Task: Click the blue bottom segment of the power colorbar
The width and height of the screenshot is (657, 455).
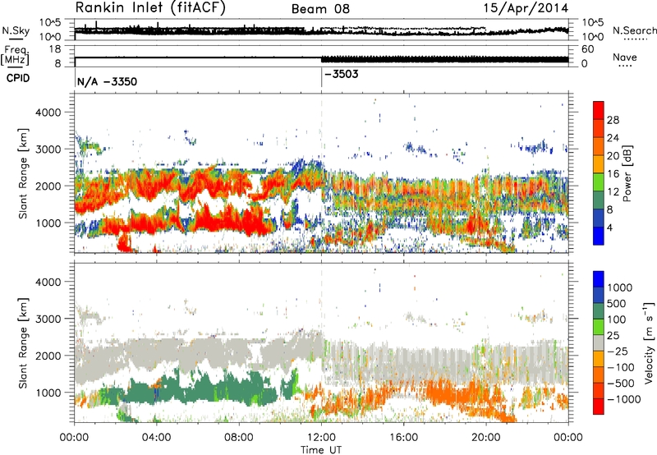Action: 599,236
